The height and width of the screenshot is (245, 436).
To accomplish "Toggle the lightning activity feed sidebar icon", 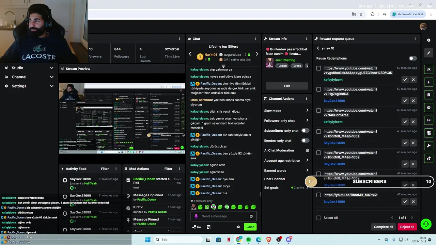I will (429, 82).
